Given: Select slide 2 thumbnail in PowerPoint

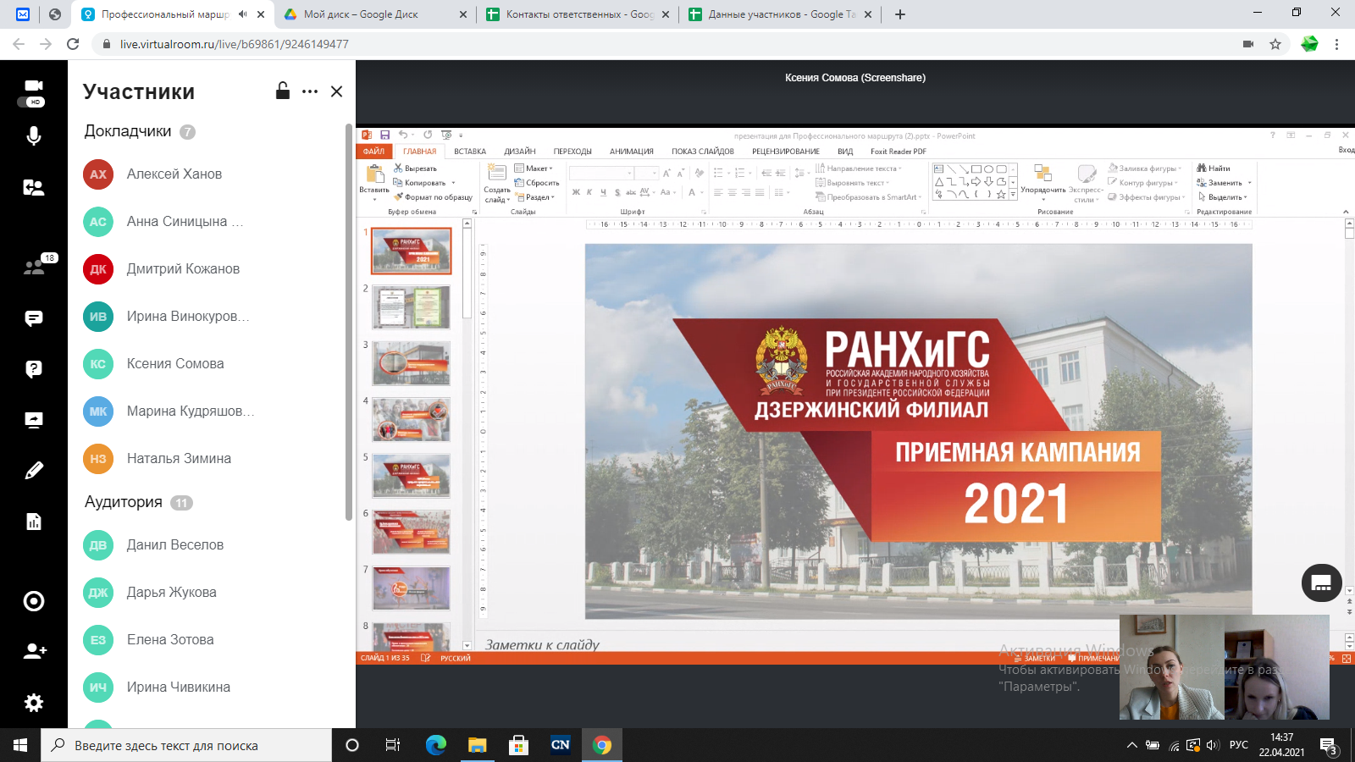Looking at the screenshot, I should click(412, 307).
